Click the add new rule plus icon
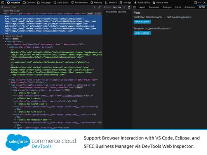Image resolution: width=207 pixels, height=155 pixels. click(x=124, y=7)
